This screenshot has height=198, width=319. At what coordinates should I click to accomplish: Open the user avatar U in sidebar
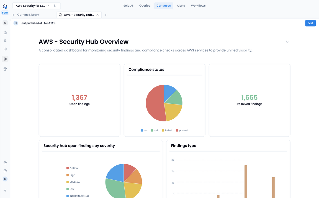tap(5, 179)
